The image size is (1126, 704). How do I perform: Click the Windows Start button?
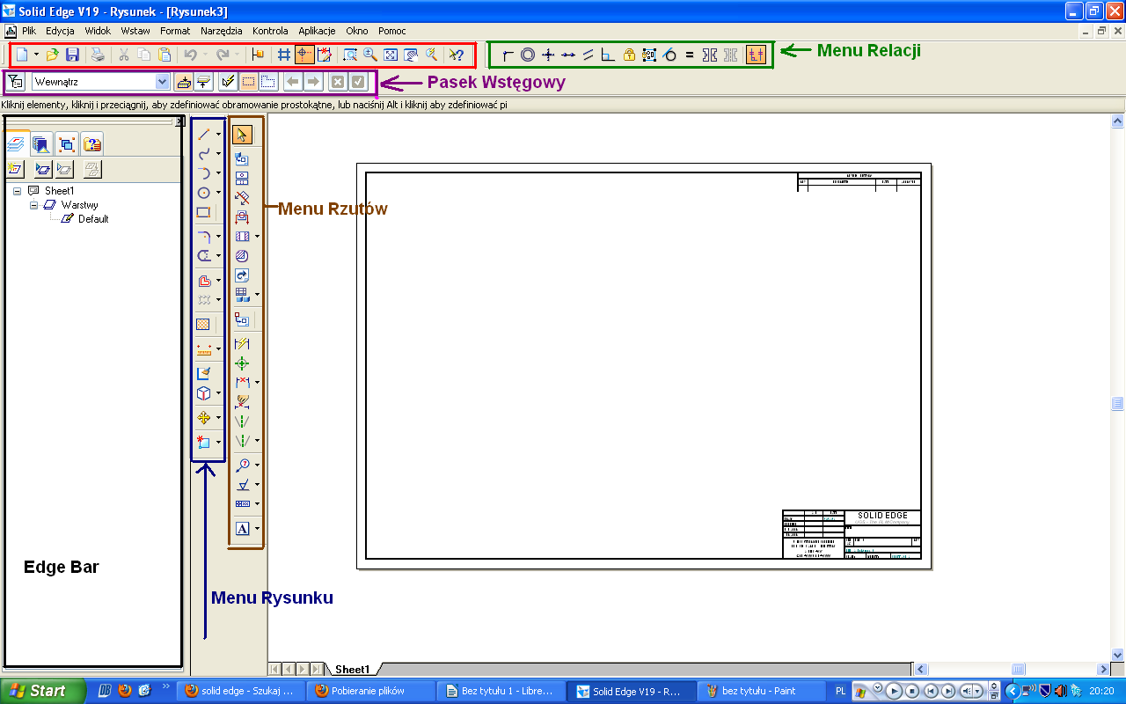(x=42, y=691)
